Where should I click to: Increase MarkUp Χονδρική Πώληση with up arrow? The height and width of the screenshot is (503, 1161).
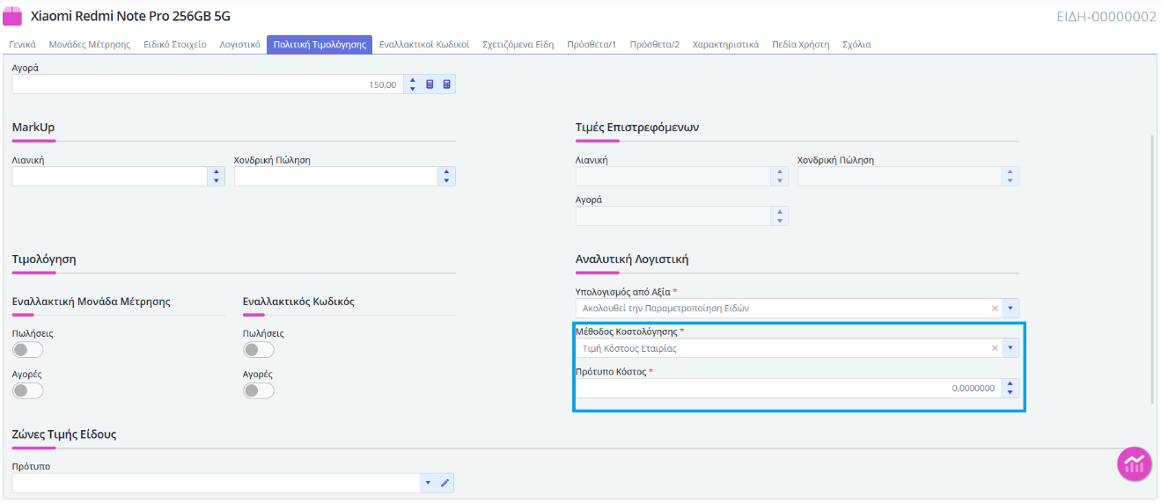point(447,172)
